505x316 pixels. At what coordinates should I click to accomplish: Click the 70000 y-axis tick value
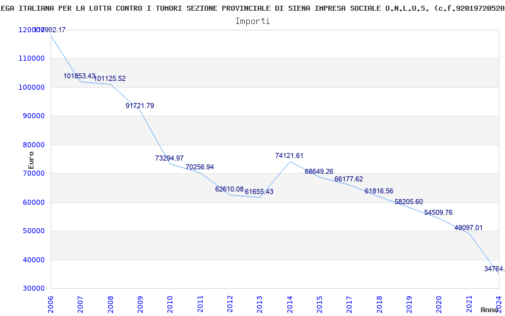[35, 173]
